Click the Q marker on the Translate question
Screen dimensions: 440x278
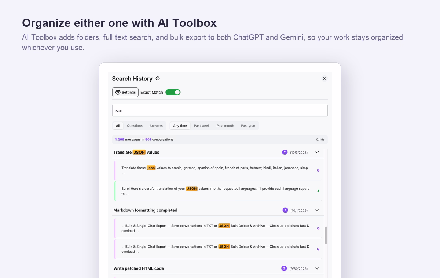click(318, 170)
